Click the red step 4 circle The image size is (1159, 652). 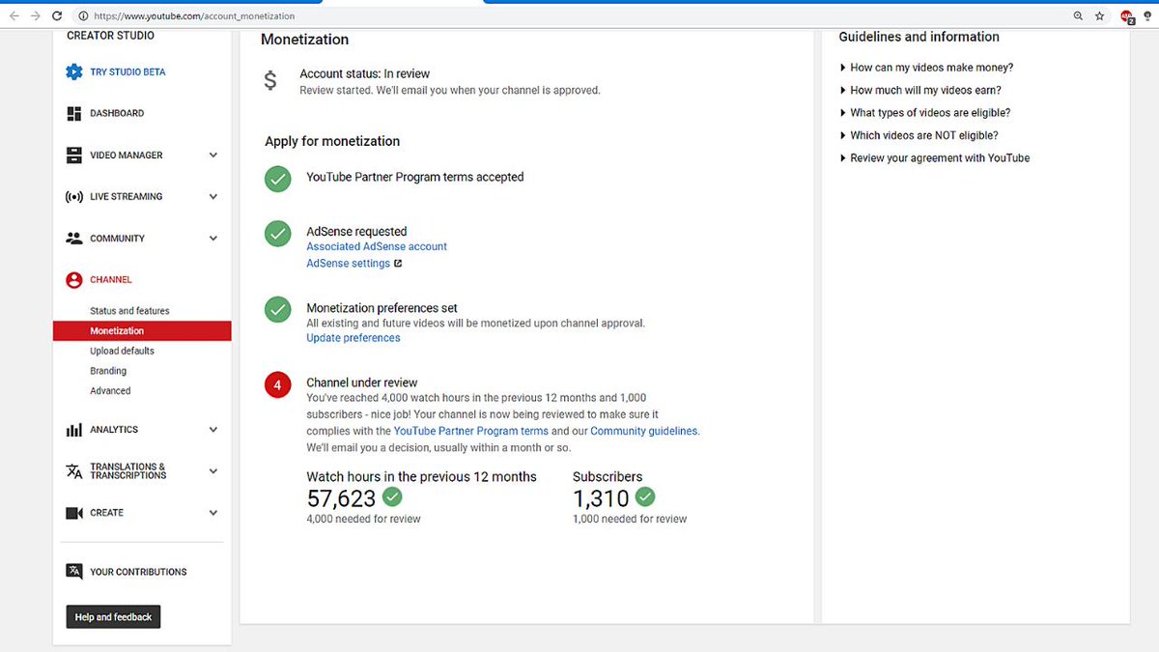(278, 385)
